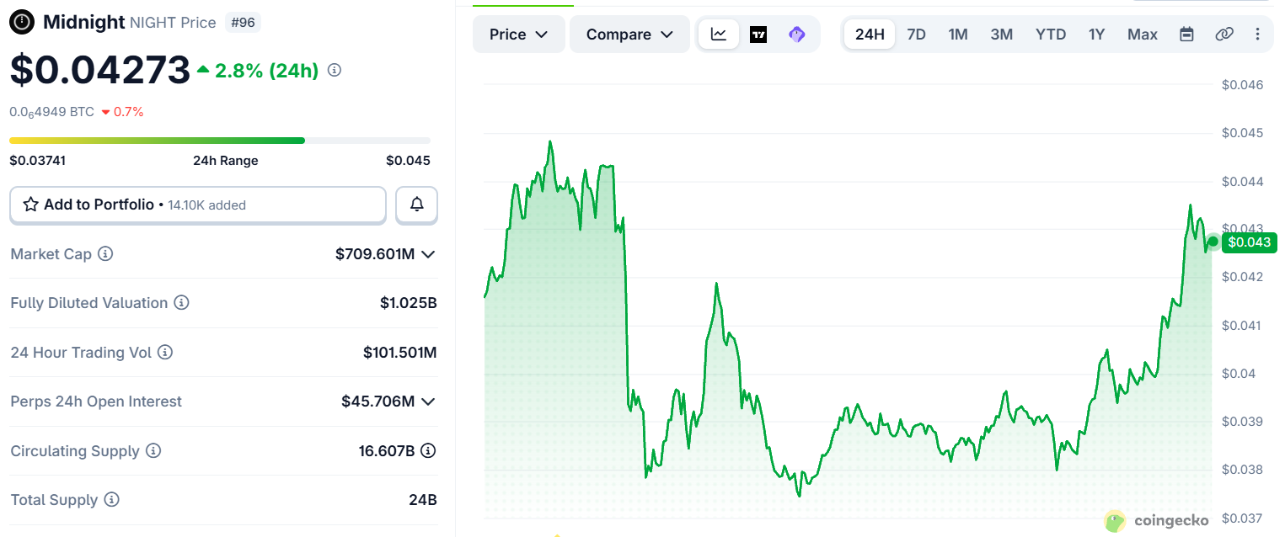Viewport: 1285px width, 537px height.
Task: Click the $101.501M trading volume value
Action: tap(400, 353)
